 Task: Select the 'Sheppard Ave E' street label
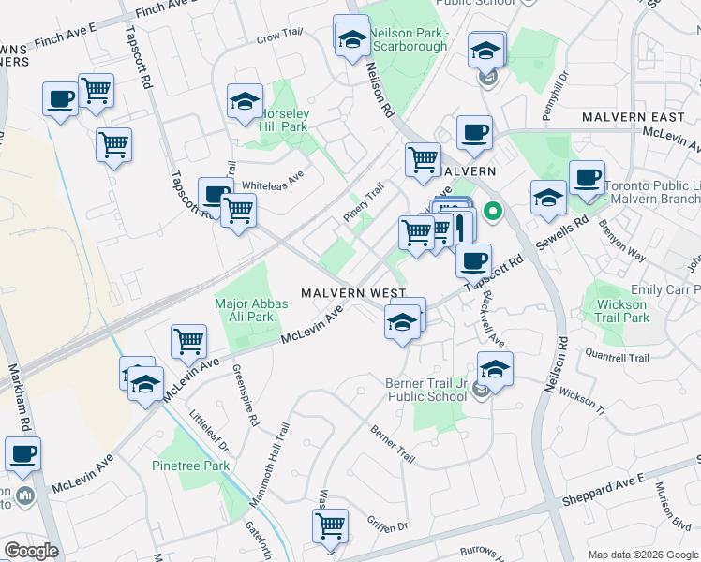tap(604, 490)
